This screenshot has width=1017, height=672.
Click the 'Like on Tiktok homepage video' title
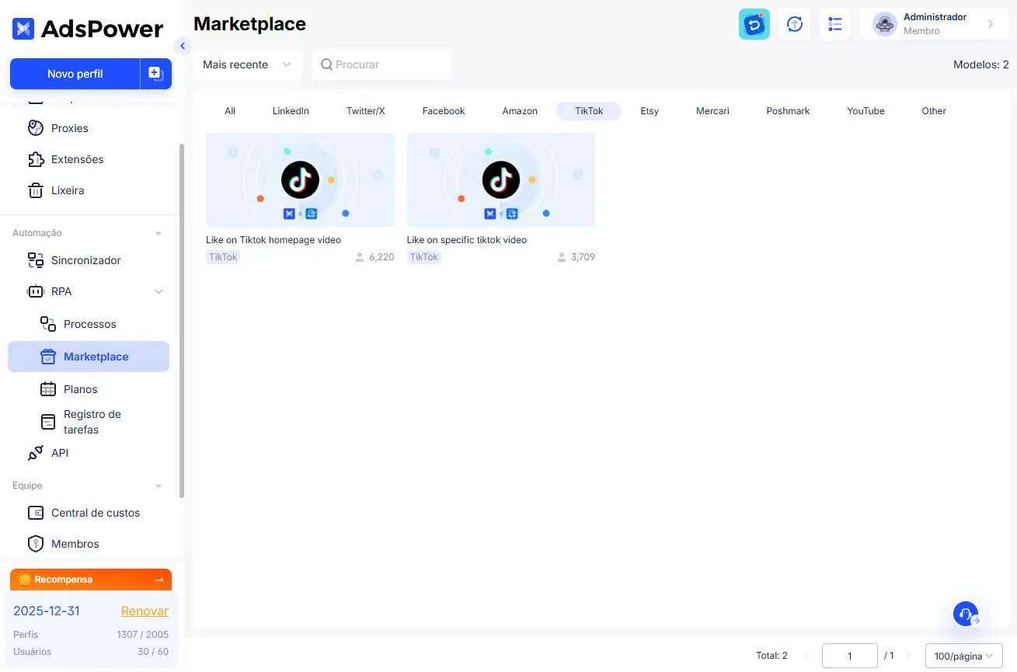point(273,240)
